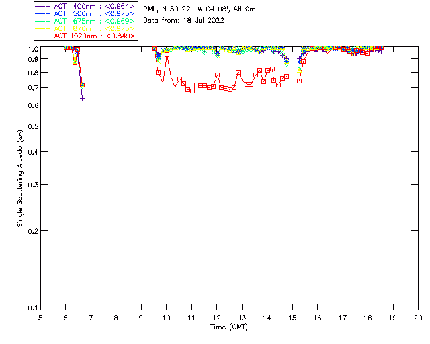Click the AOT 1020nm legend entry
Screen dimensions: 430x344
click(x=85, y=36)
